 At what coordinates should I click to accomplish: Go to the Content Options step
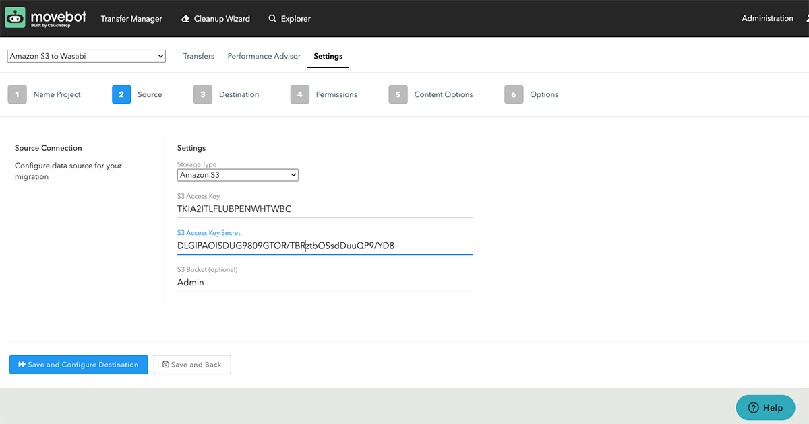coord(444,94)
